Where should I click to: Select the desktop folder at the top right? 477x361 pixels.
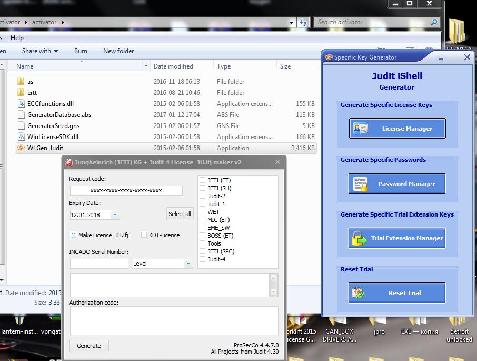(x=457, y=31)
